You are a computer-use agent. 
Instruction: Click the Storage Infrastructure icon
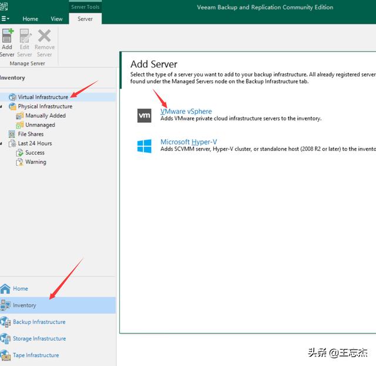click(5, 338)
